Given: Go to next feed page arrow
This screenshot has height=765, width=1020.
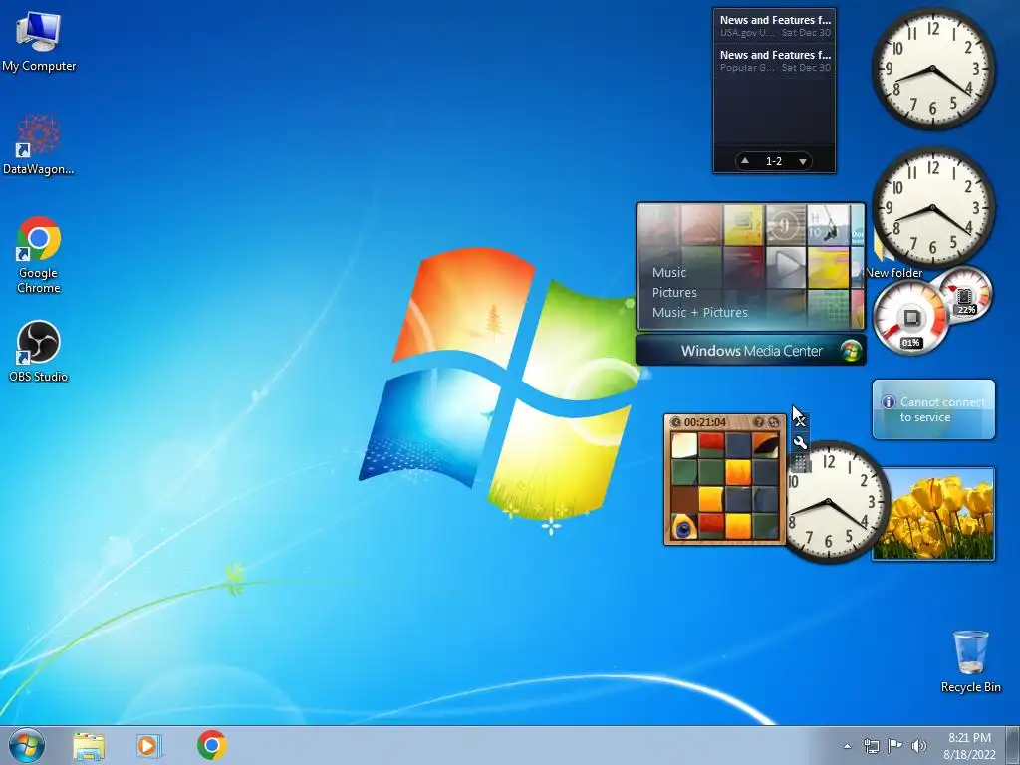Looking at the screenshot, I should [x=803, y=161].
